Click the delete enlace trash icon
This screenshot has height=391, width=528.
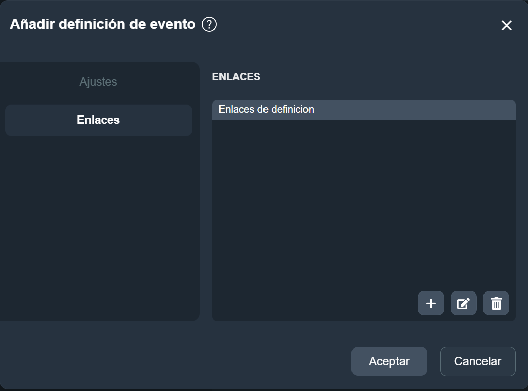click(x=496, y=303)
